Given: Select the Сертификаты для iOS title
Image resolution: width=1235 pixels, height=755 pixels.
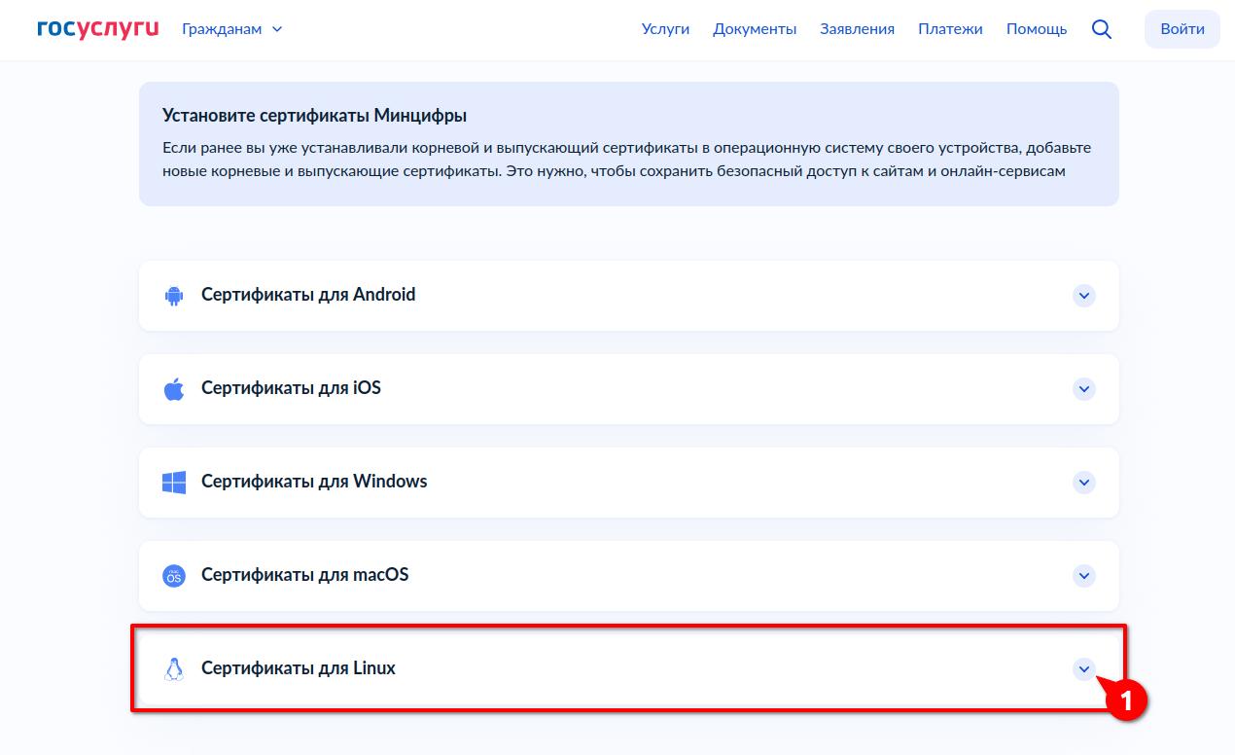Looking at the screenshot, I should click(291, 388).
